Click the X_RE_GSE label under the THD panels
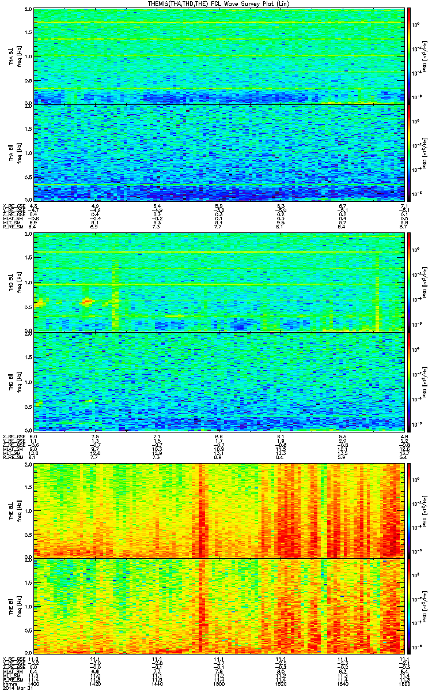 pyautogui.click(x=13, y=437)
